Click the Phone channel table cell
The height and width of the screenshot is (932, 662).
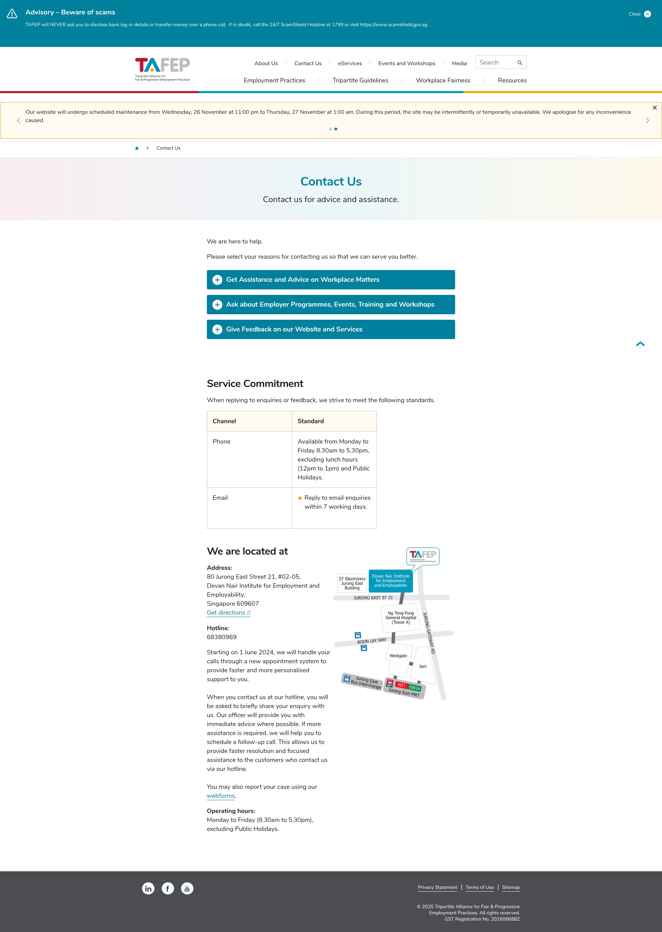(x=250, y=459)
